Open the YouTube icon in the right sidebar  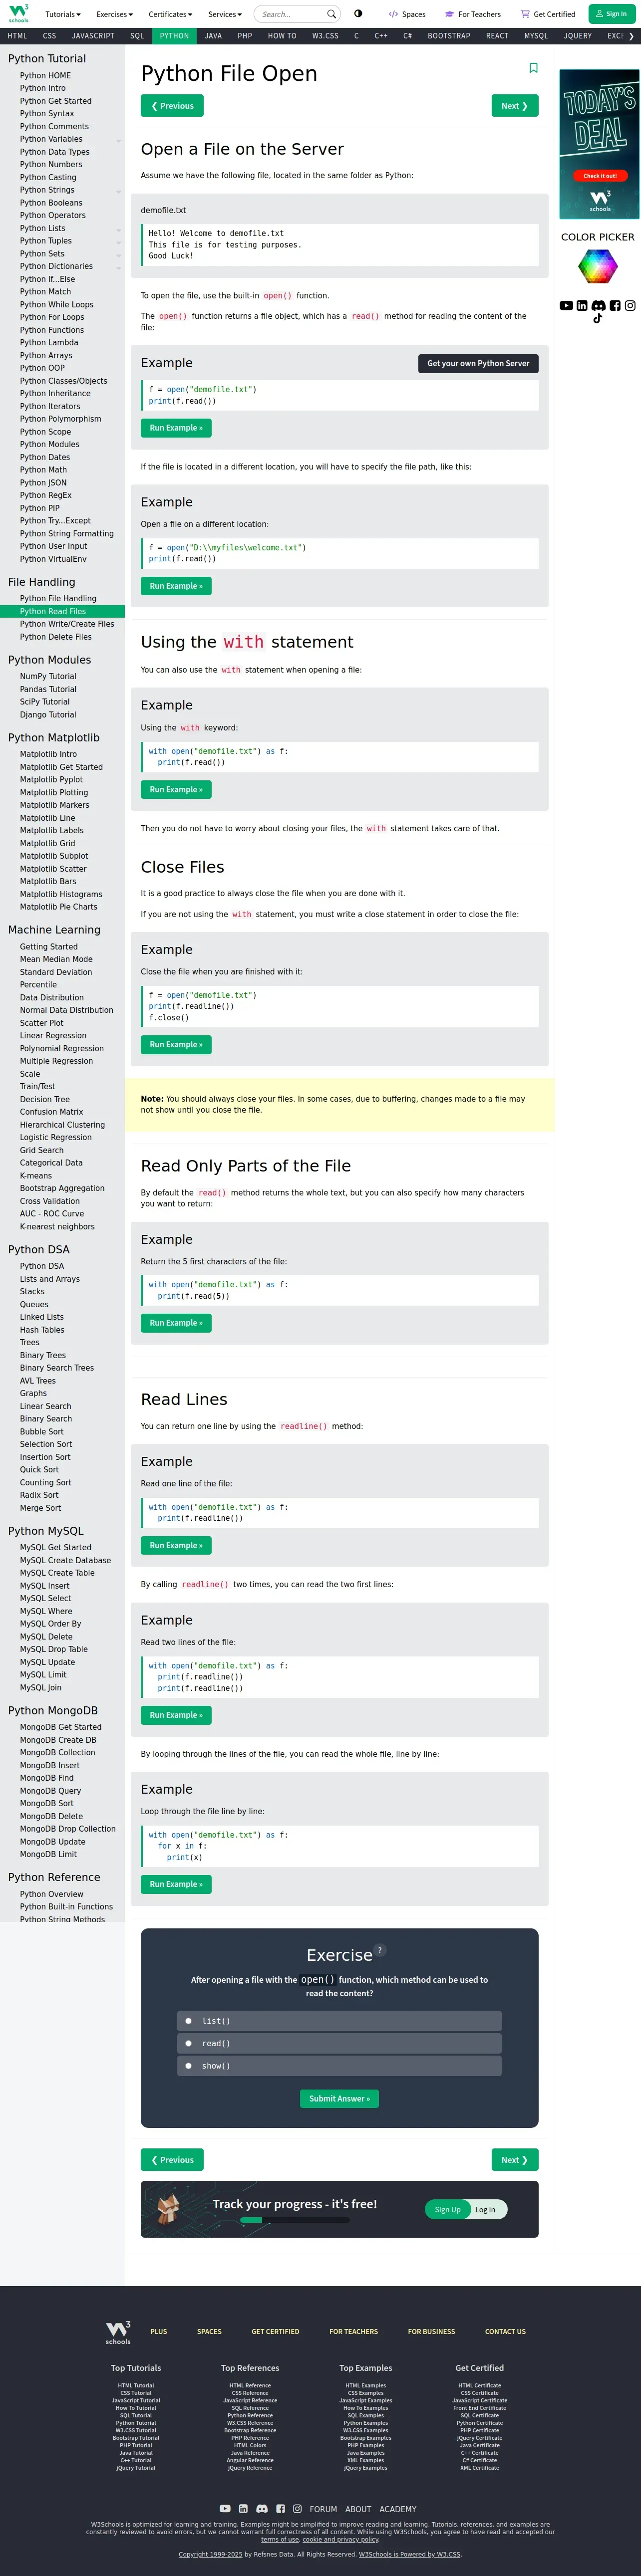coord(566,306)
